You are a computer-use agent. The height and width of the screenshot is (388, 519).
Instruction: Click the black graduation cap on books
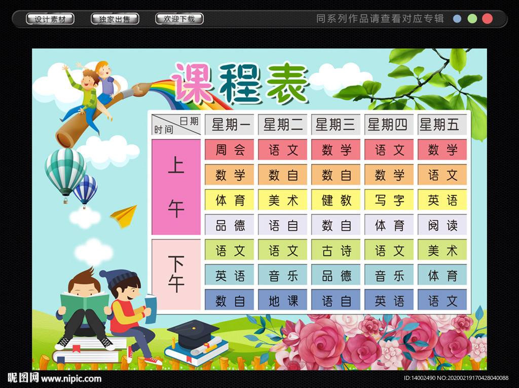193,332
